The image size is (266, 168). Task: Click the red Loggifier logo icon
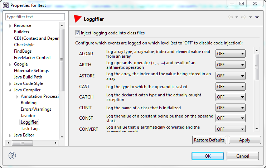click(x=78, y=19)
